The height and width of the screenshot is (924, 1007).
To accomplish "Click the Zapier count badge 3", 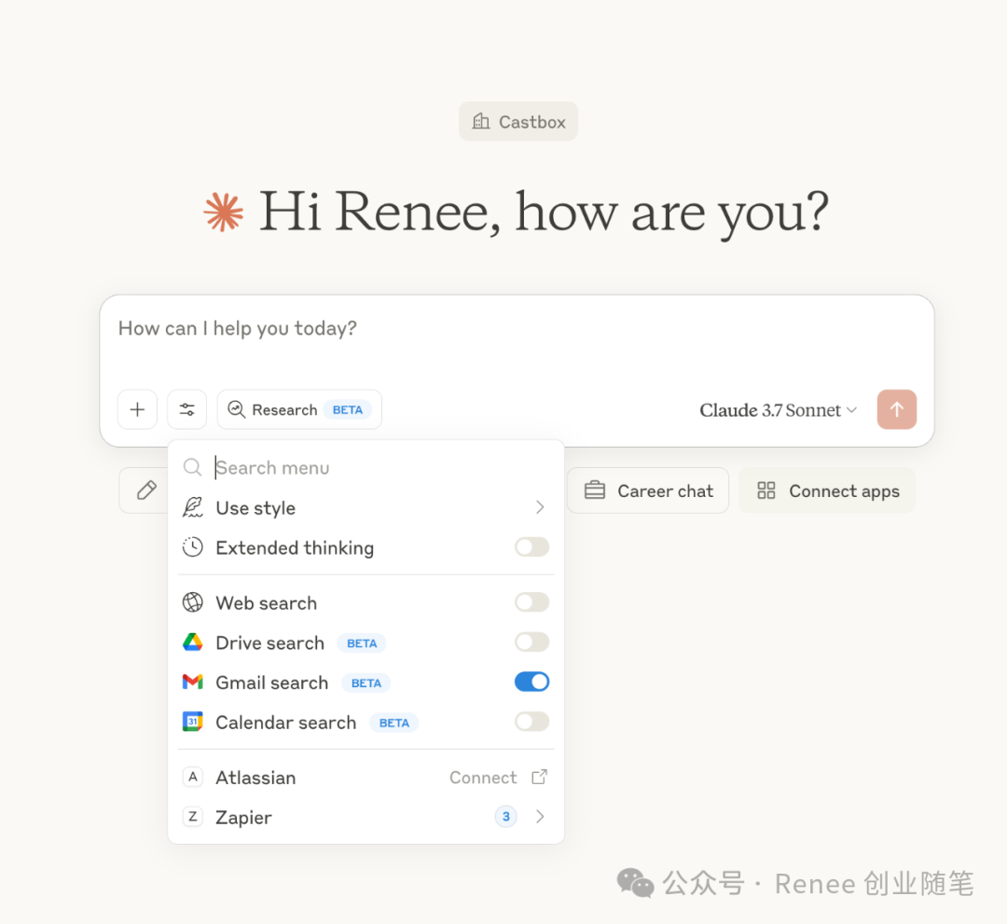I will 506,817.
